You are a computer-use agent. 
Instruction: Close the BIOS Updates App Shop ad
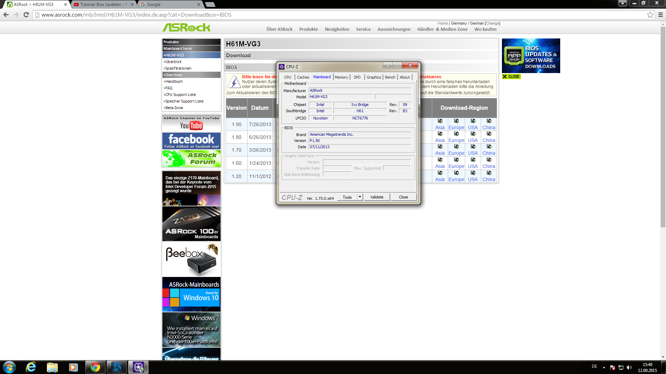pos(511,77)
